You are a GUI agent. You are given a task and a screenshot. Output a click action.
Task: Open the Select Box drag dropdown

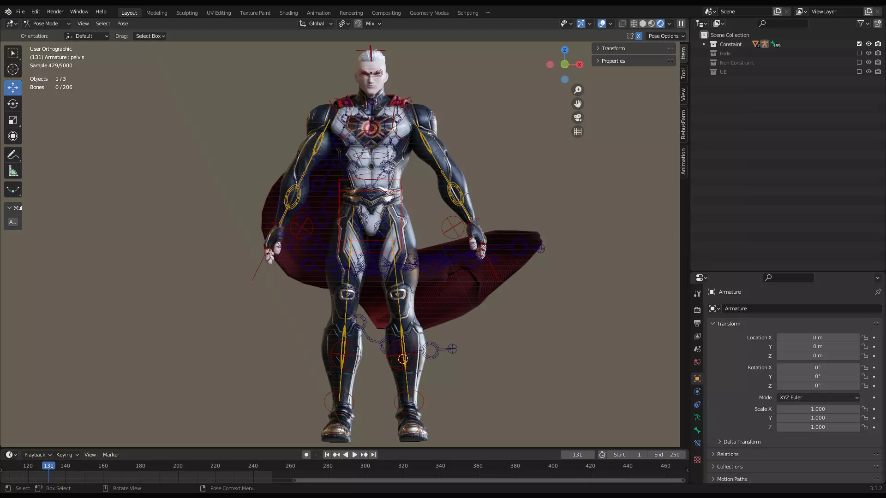tap(150, 36)
